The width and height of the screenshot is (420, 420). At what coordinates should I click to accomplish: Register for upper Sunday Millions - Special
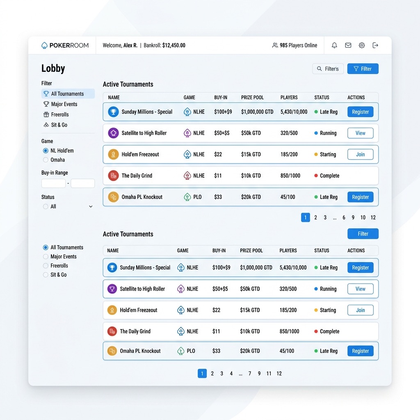tap(360, 112)
